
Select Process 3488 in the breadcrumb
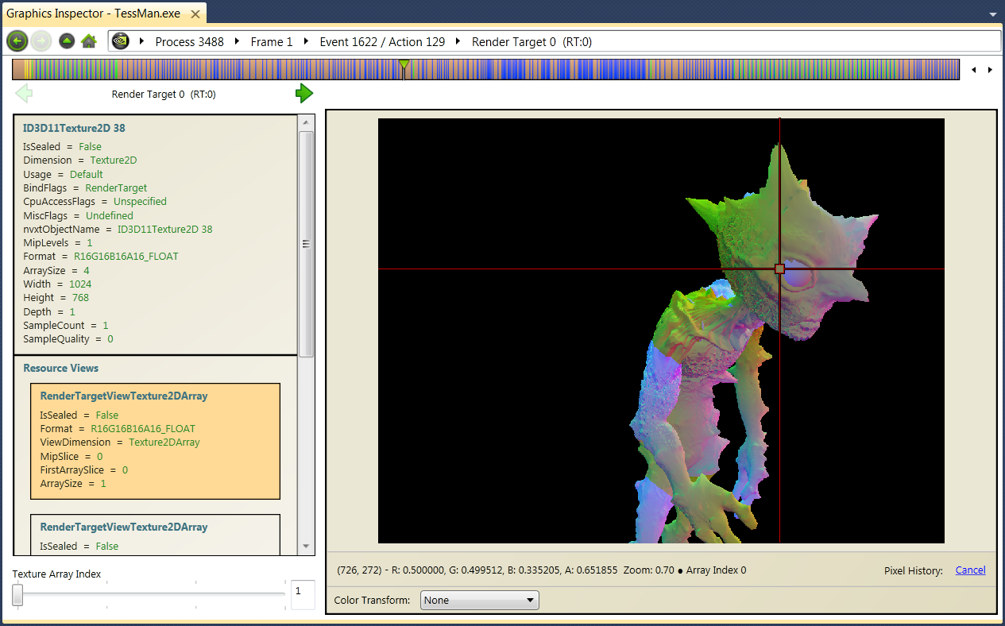click(x=189, y=42)
